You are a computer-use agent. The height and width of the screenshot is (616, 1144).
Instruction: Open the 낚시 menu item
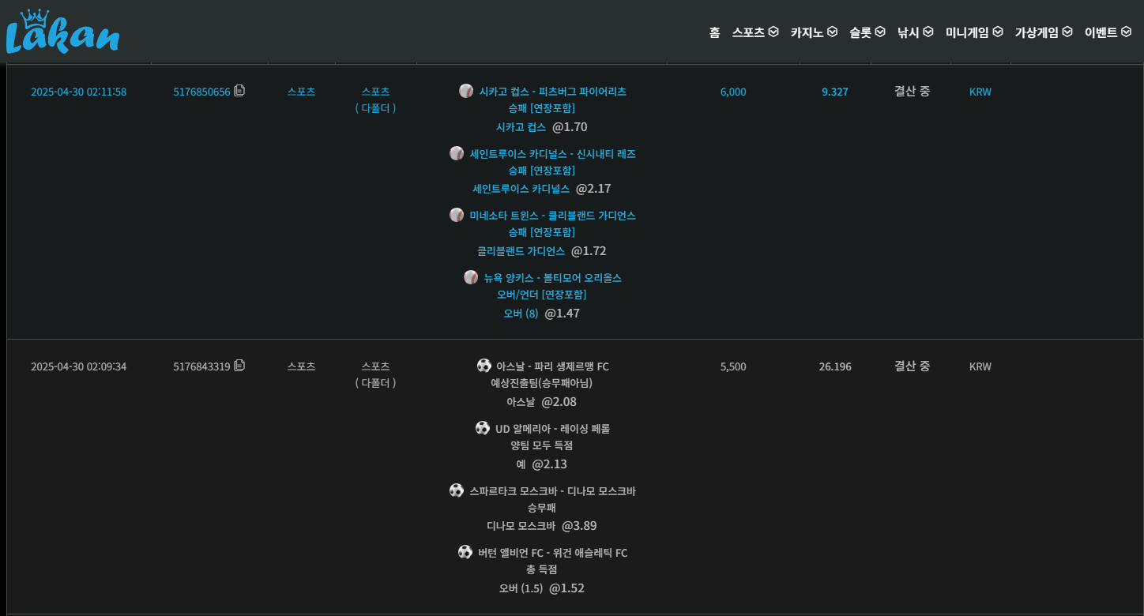(x=915, y=32)
